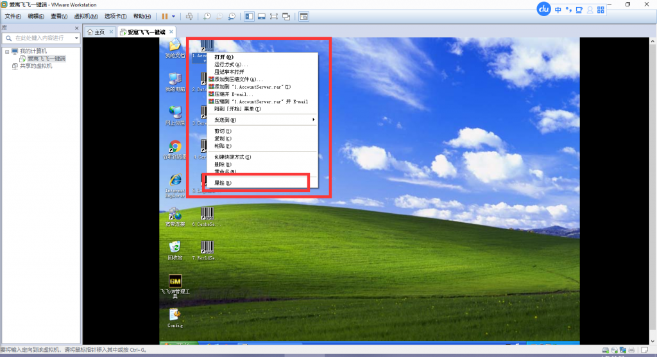This screenshot has width=657, height=357.
Task: Click the network adapter status bar icon
Action: 623,351
